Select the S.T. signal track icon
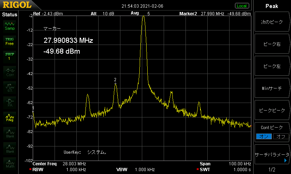 tap(10, 87)
